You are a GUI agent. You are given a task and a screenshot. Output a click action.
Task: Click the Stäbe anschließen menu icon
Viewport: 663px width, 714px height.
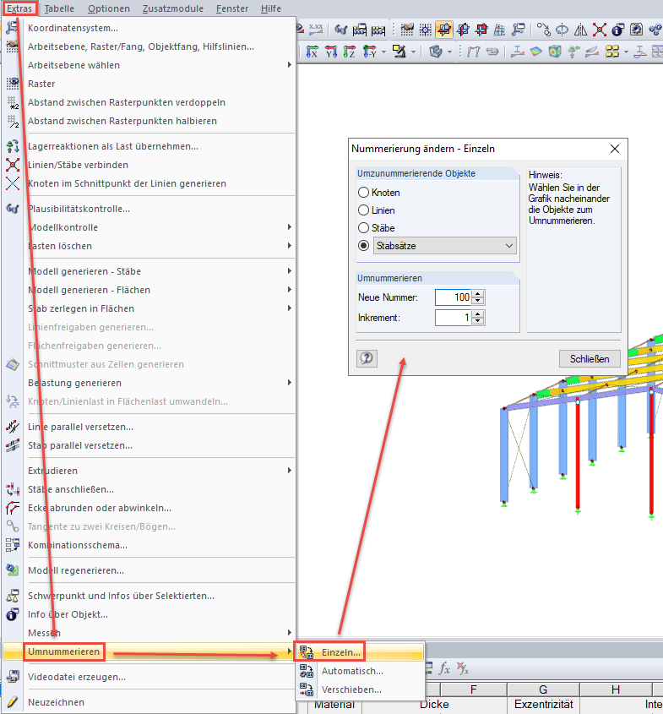click(x=13, y=489)
